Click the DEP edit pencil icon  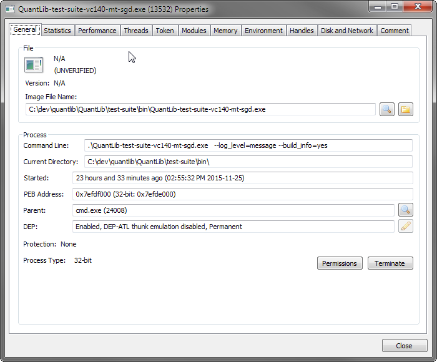coord(406,226)
